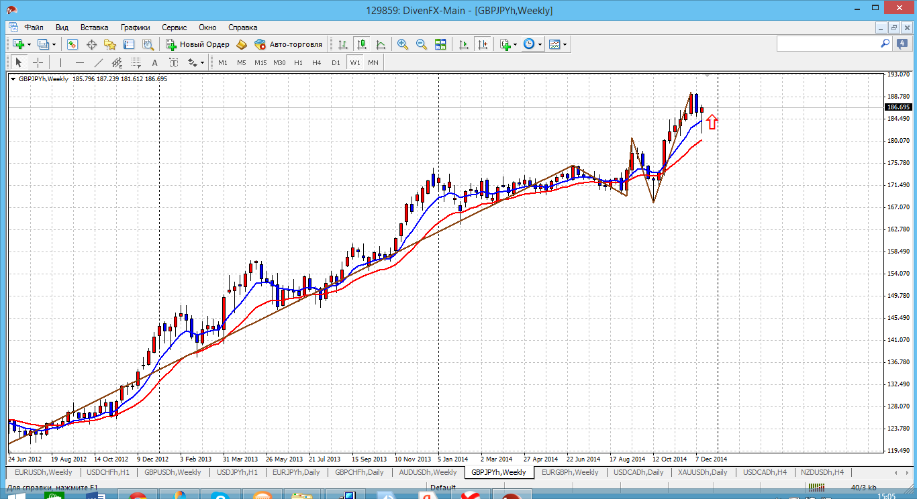
Task: Select the horizontal line drawing tool
Action: pos(80,62)
